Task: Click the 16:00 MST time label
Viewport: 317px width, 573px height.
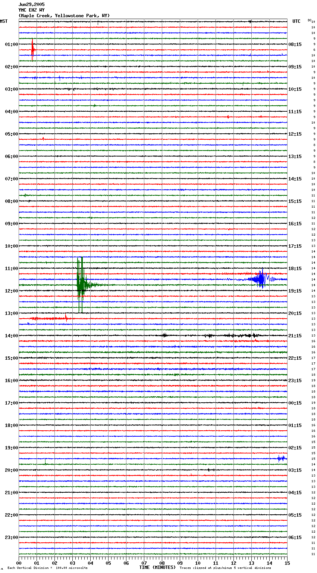Action: (12, 381)
